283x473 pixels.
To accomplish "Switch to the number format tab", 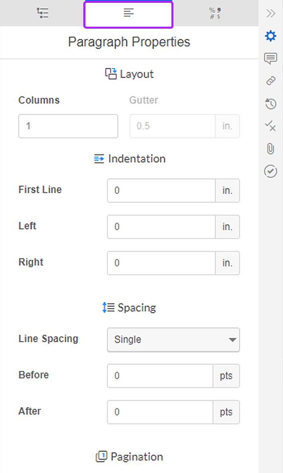I will click(215, 13).
